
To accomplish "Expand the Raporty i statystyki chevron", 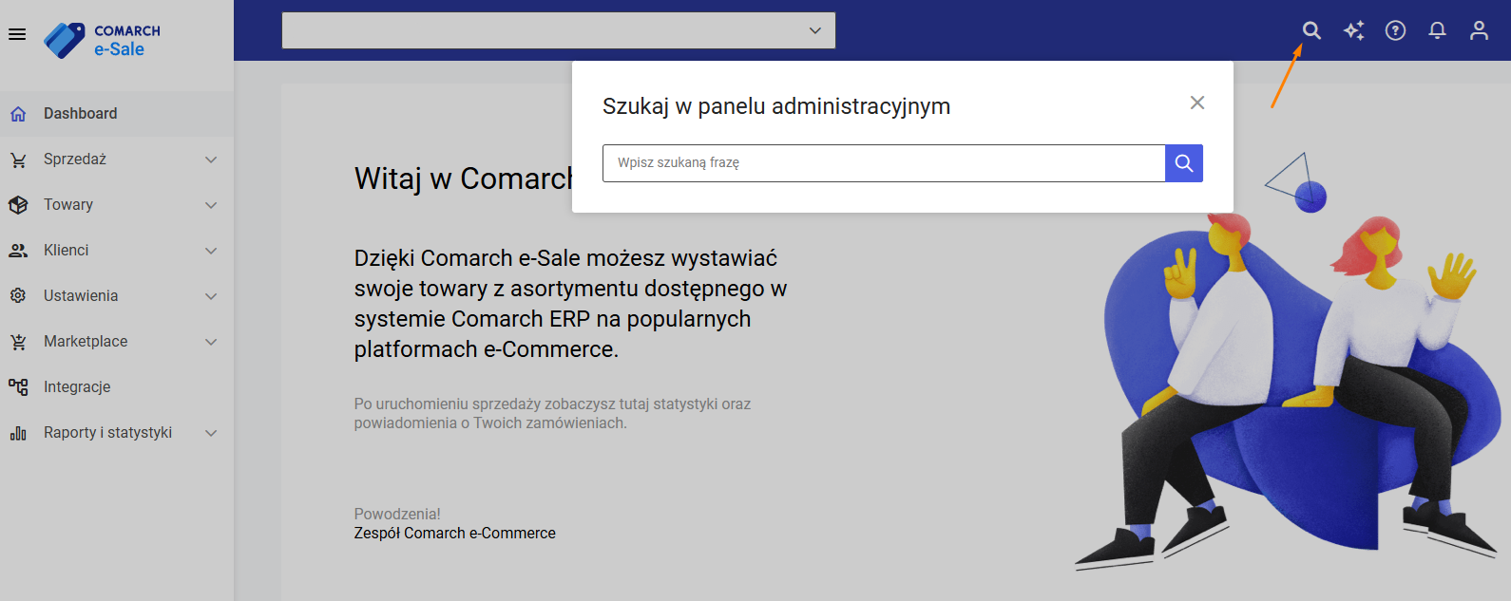I will click(211, 433).
